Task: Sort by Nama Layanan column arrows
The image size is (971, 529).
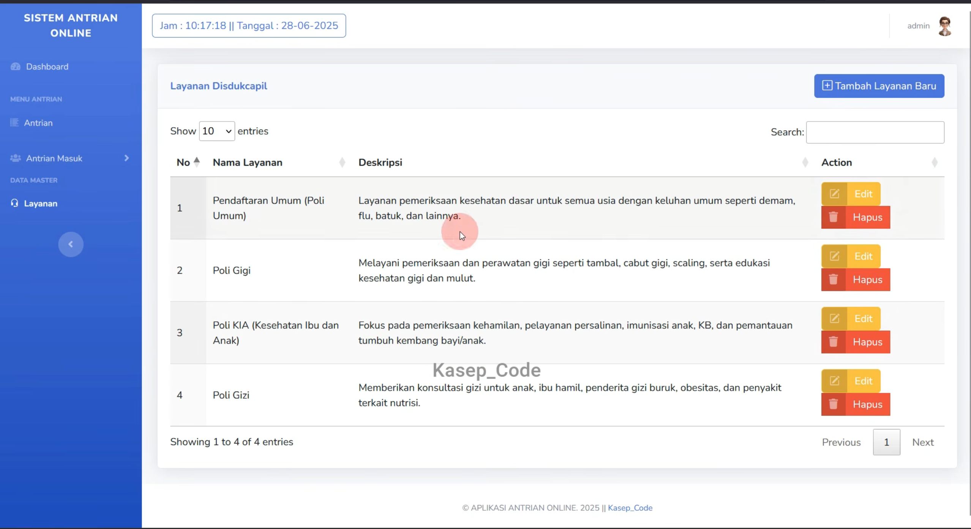Action: pyautogui.click(x=342, y=163)
